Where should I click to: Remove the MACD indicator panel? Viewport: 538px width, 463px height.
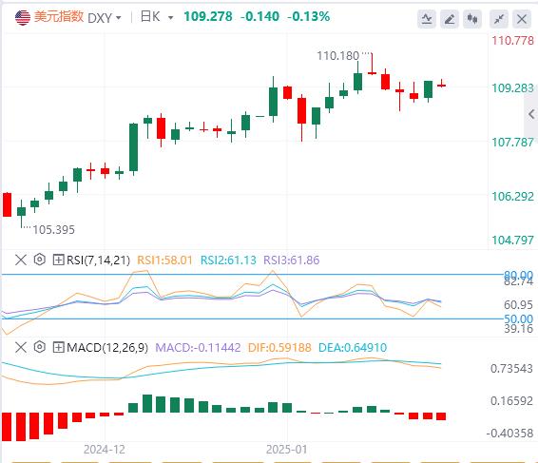tap(21, 347)
